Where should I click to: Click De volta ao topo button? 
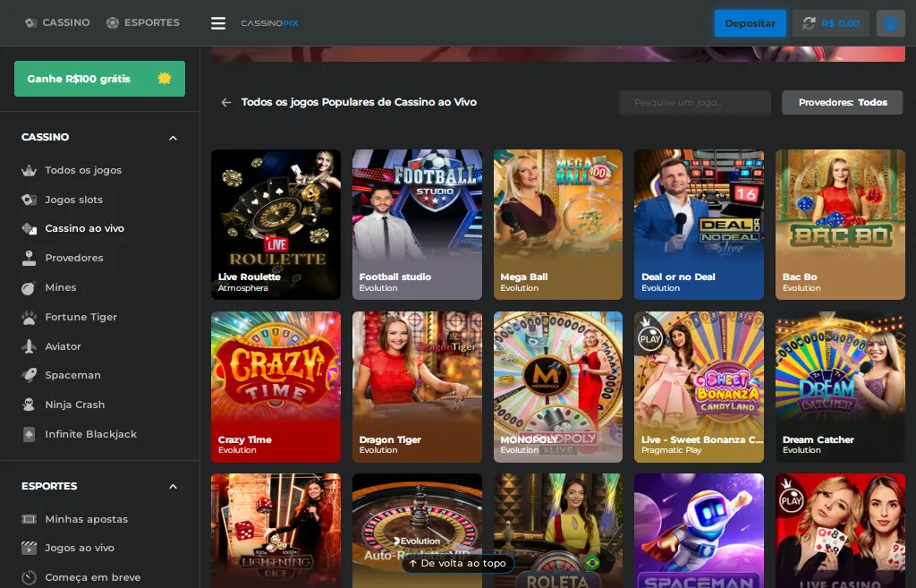(458, 564)
